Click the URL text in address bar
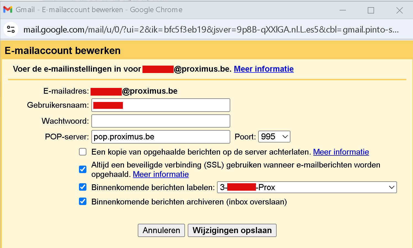The width and height of the screenshot is (413, 248). [x=211, y=29]
